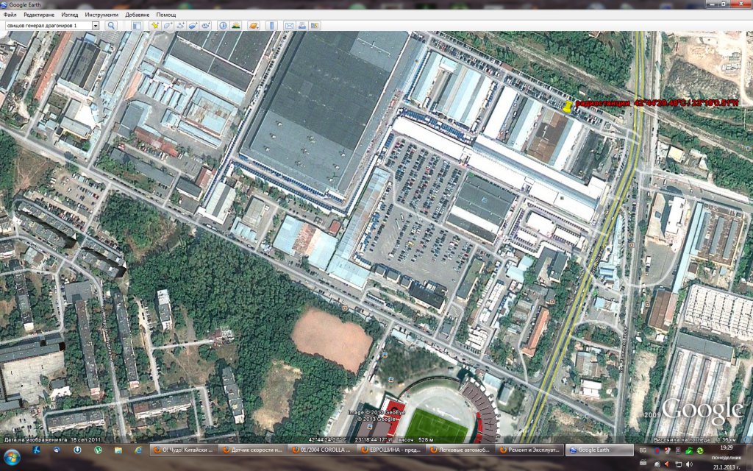Click the magnifier search button
753x471 pixels.
[111, 26]
